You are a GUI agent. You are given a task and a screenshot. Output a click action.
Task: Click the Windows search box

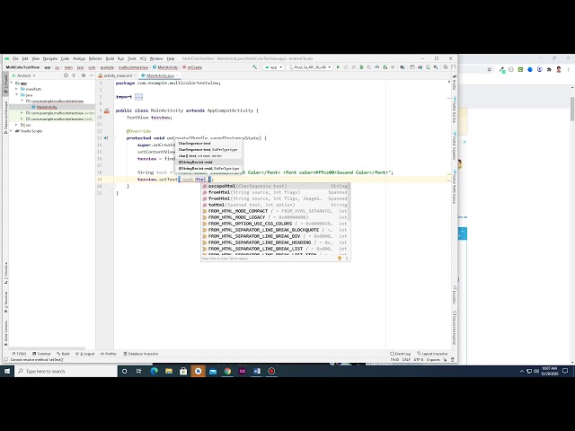coord(66,371)
